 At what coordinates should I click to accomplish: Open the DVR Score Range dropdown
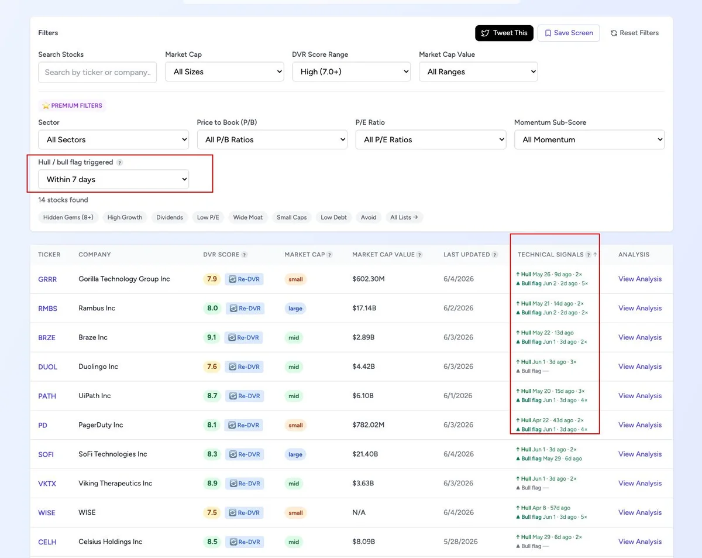[352, 71]
